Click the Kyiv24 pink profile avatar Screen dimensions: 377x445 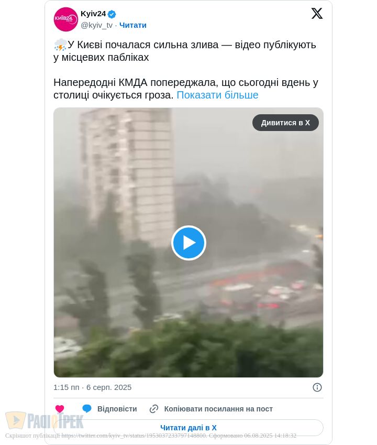click(66, 19)
